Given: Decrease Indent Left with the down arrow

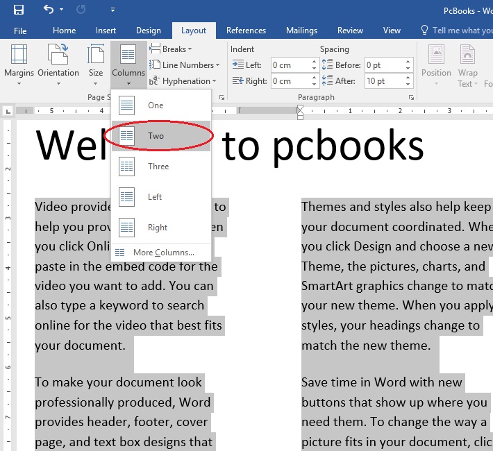Looking at the screenshot, I should pos(314,69).
